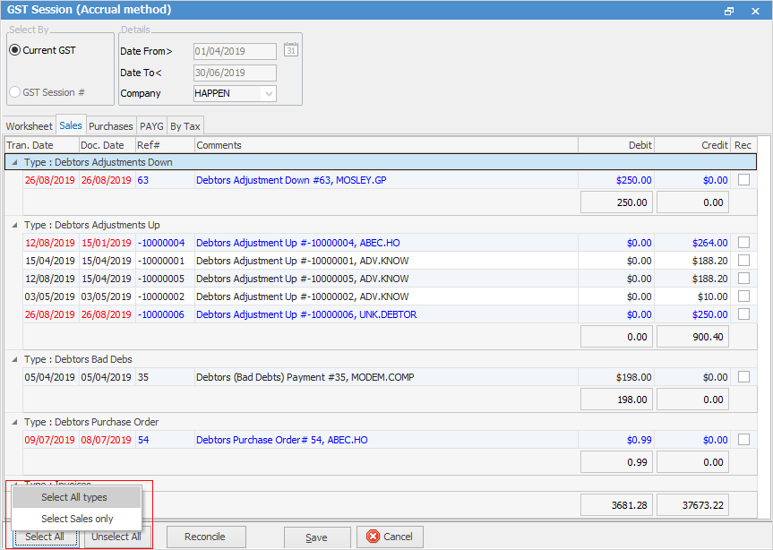Viewport: 773px width, 550px height.
Task: Tick Rec checkbox for Purchase Order 54
Action: pyautogui.click(x=743, y=440)
